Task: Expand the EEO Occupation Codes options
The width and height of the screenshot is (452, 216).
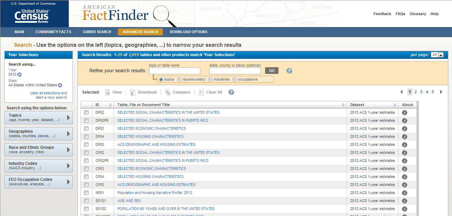Action: (x=39, y=182)
